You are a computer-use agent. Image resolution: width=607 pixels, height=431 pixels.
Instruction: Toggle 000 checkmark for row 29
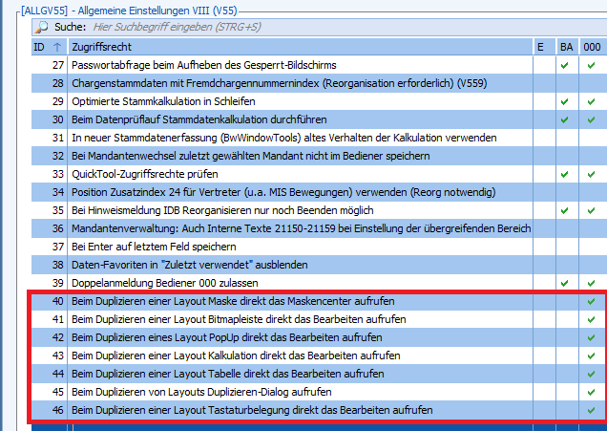click(592, 101)
